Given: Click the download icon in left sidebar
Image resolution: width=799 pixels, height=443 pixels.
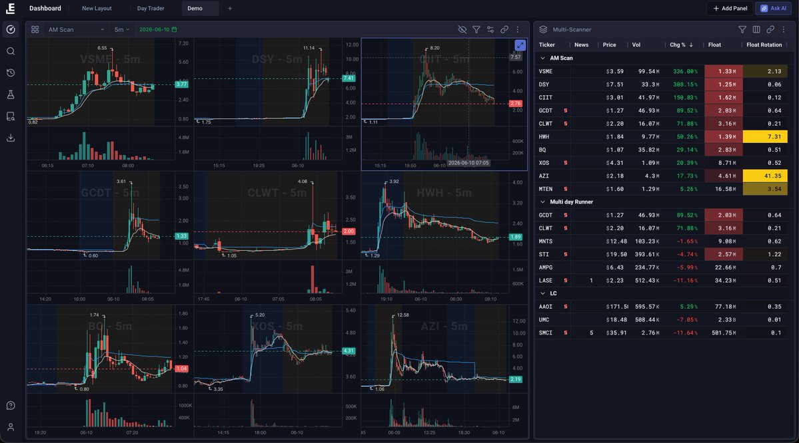Looking at the screenshot, I should (x=11, y=138).
